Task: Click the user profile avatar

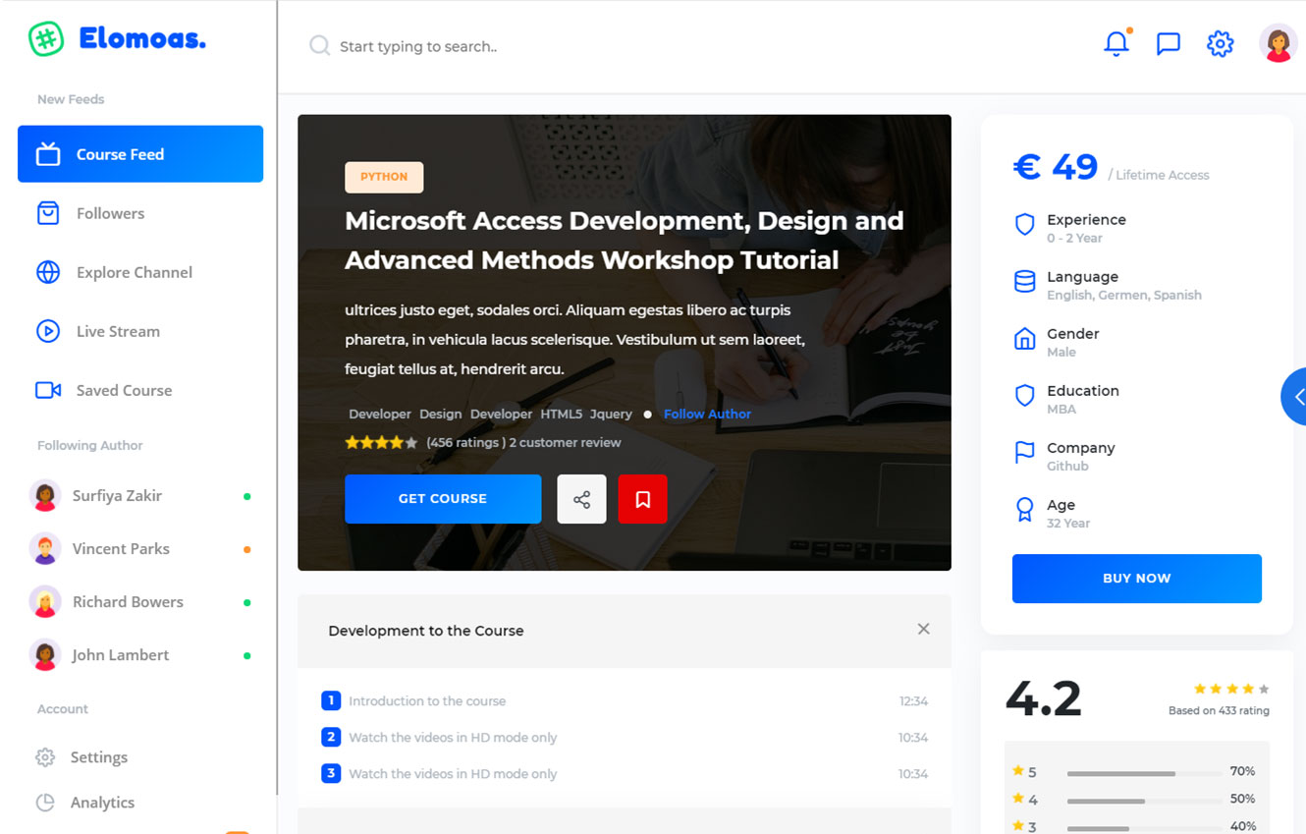Action: tap(1278, 44)
